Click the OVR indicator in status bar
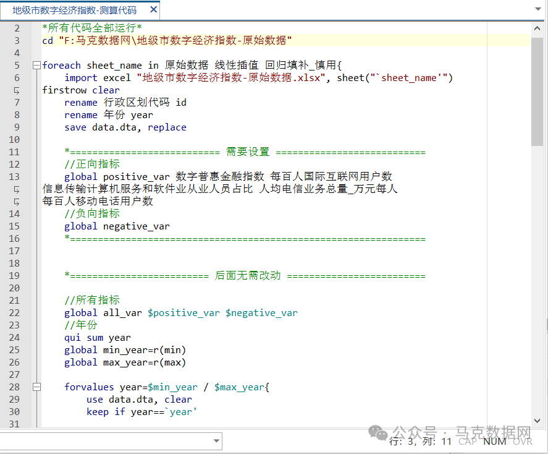548x454 pixels. [x=523, y=442]
